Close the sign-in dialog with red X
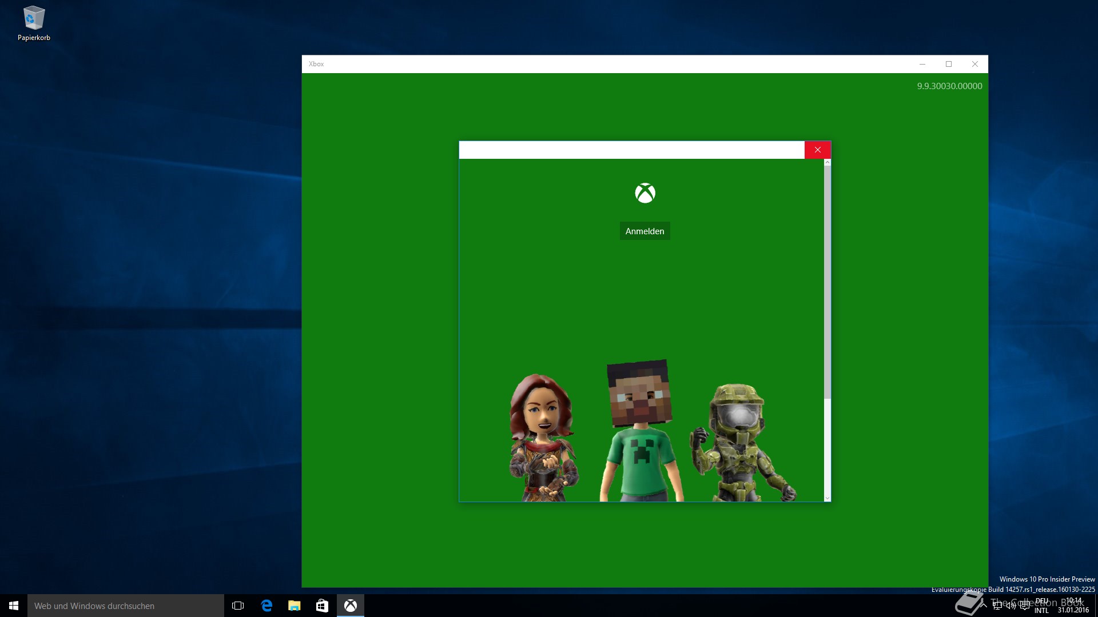 pyautogui.click(x=818, y=150)
